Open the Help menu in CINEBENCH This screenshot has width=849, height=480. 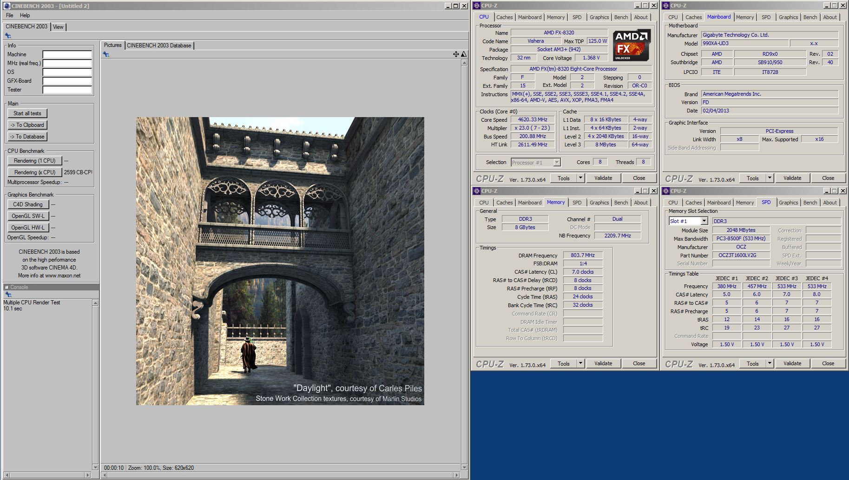[25, 15]
